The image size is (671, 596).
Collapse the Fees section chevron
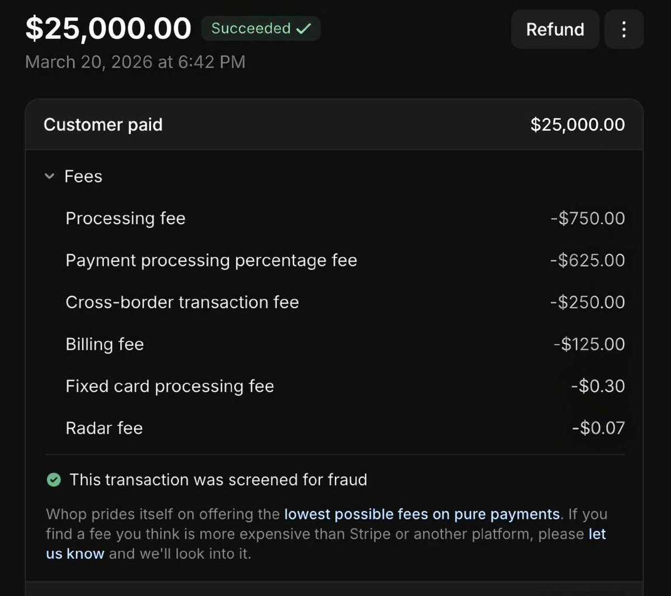tap(50, 176)
